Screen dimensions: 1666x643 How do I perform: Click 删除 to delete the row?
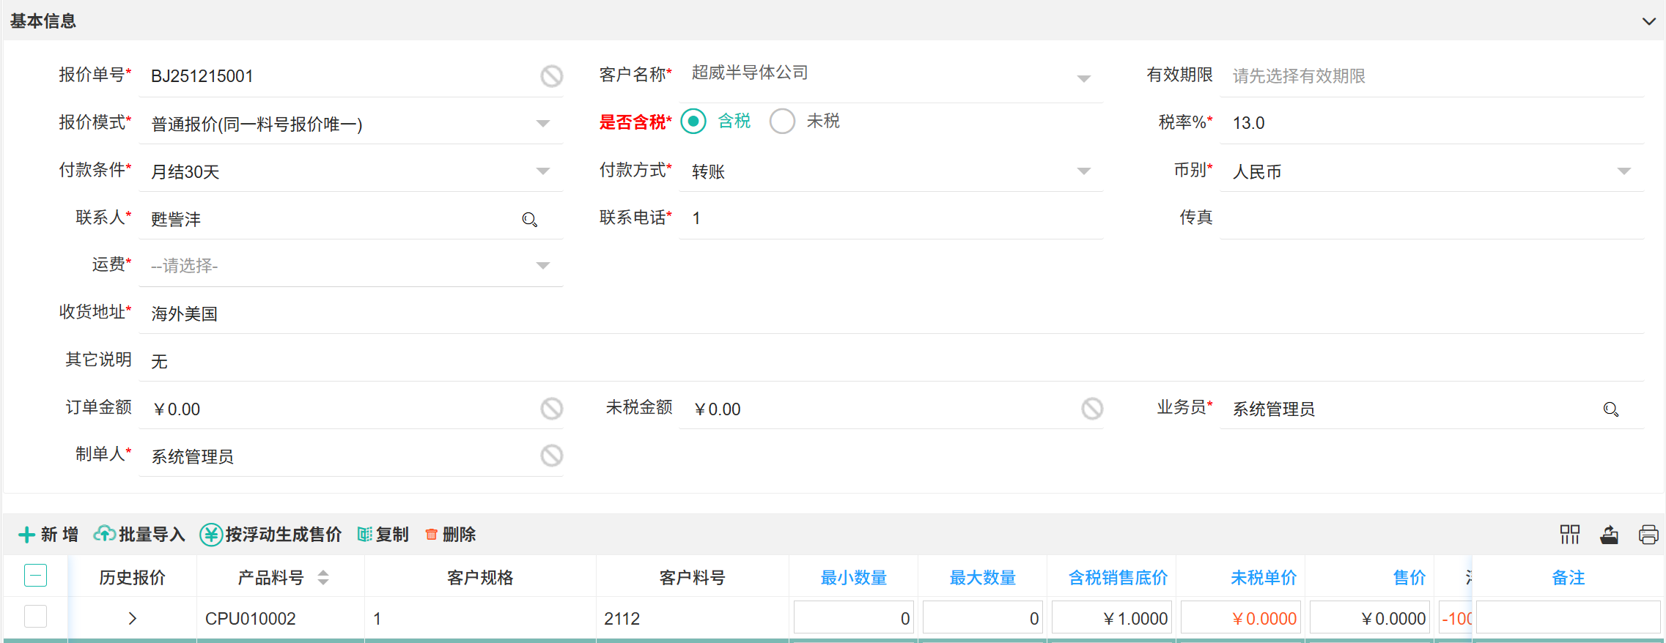pos(451,535)
